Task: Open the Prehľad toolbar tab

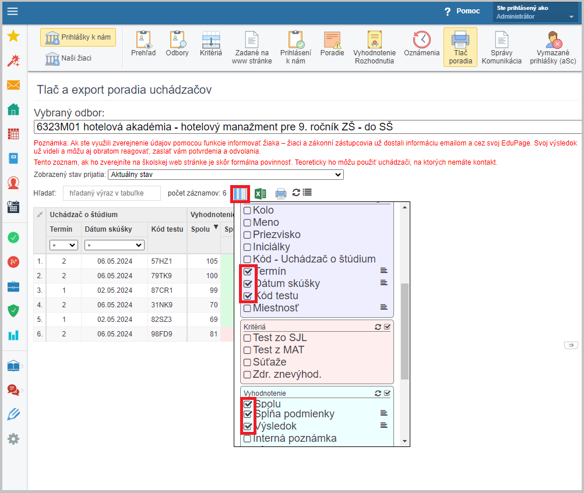Action: (x=143, y=44)
